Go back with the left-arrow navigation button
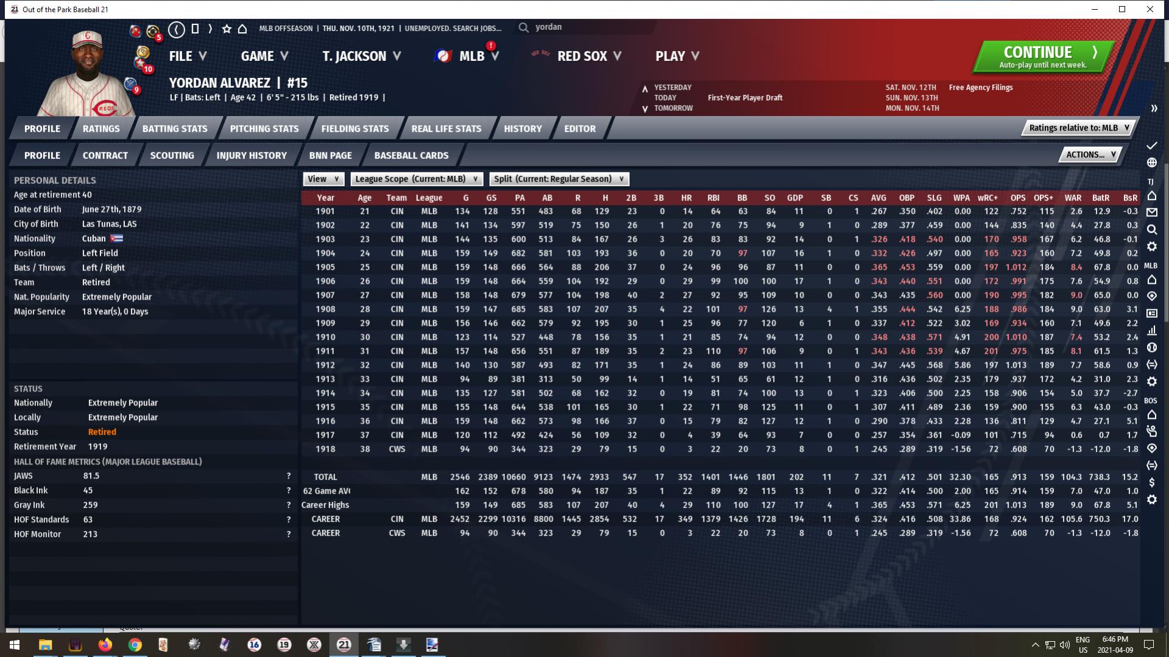 tap(177, 29)
